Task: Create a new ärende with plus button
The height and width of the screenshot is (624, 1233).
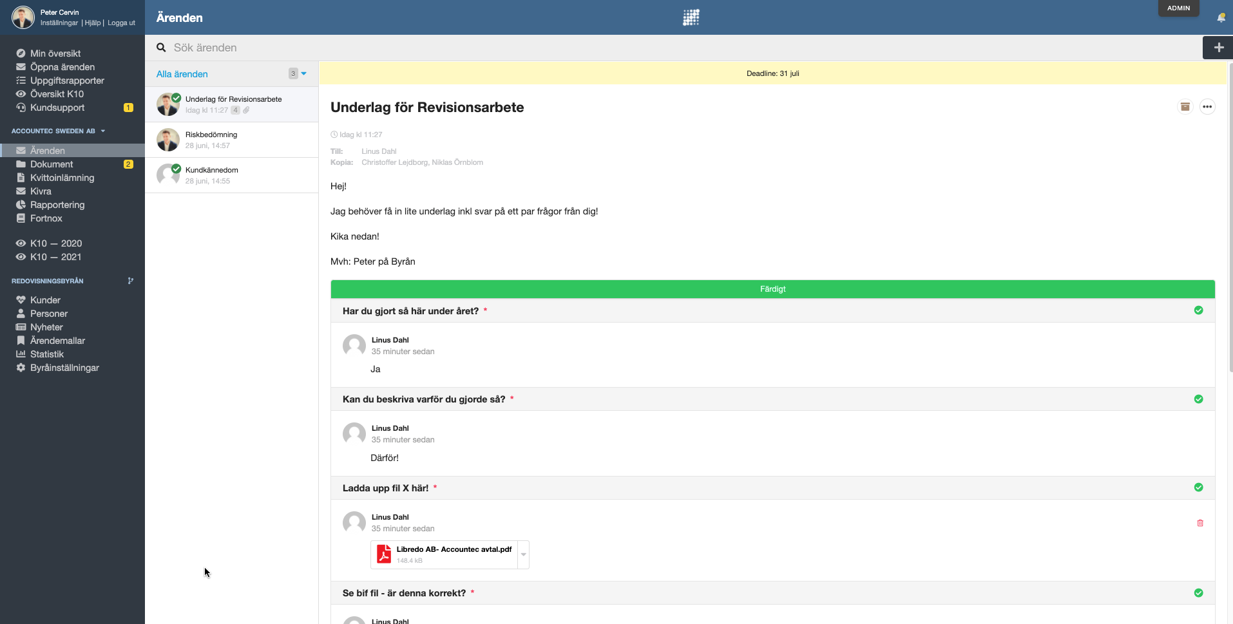Action: click(1218, 48)
